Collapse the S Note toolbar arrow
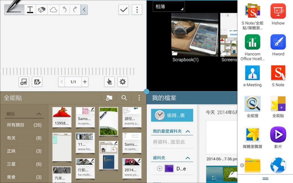This screenshot has width=293, height=183. tap(84, 10)
